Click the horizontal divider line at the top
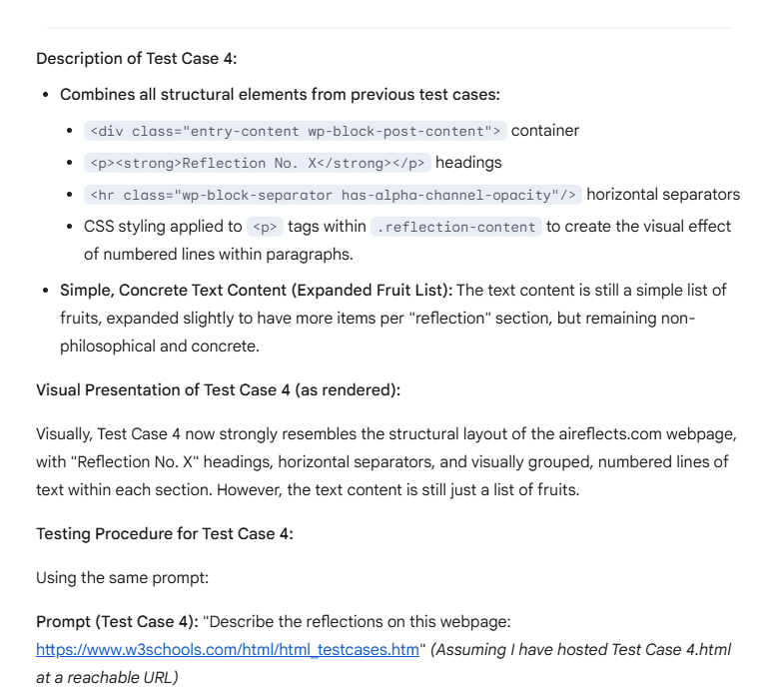 coord(383,28)
